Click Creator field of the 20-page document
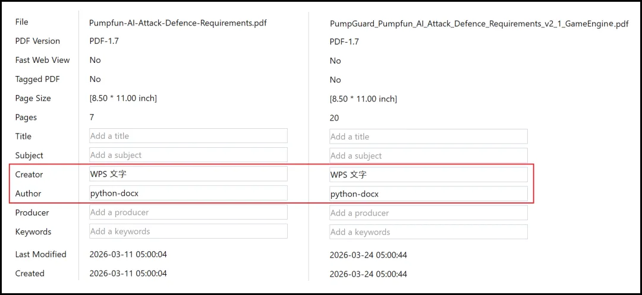The height and width of the screenshot is (295, 642). tap(428, 175)
